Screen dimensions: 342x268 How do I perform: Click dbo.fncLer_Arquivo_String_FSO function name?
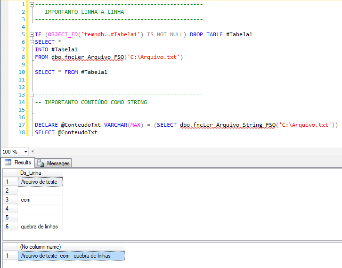tap(228, 125)
